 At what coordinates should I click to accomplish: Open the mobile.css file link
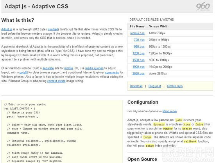(137, 33)
